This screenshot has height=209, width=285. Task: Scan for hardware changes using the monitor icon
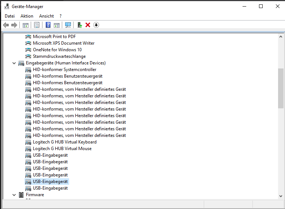68,25
